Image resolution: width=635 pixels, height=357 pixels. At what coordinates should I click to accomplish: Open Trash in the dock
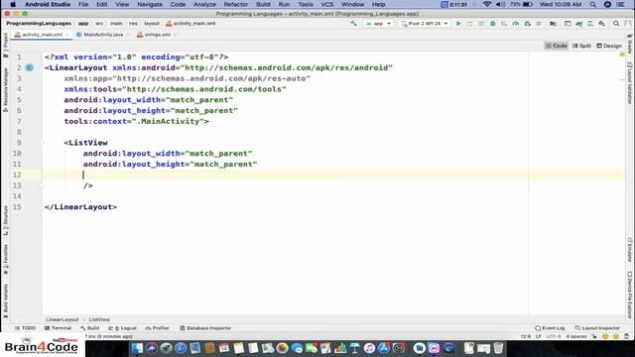click(498, 348)
